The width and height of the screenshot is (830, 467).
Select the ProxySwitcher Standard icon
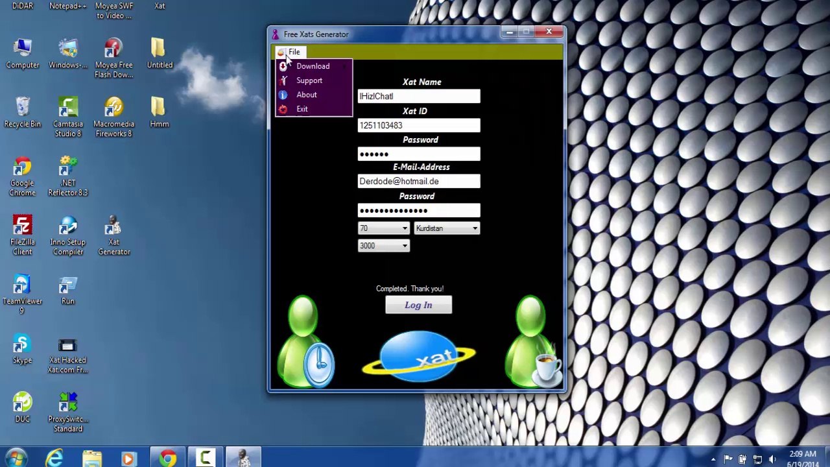[x=68, y=413]
